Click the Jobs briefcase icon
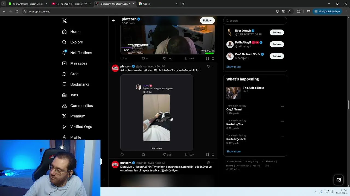 click(64, 95)
